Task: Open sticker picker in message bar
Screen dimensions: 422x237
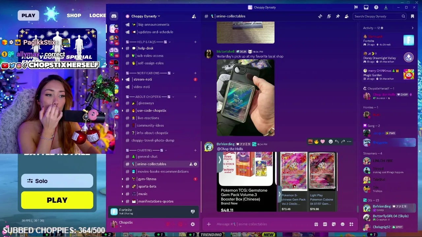Action: (x=334, y=224)
